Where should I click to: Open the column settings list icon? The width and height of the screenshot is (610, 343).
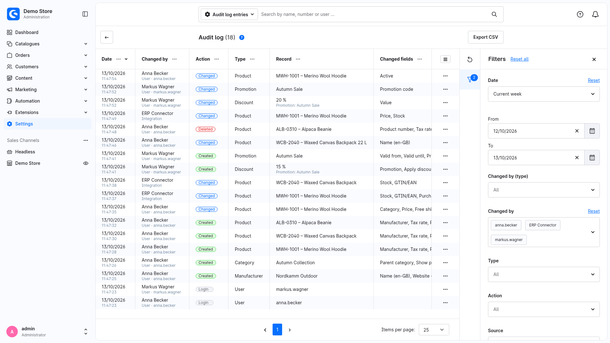click(445, 59)
